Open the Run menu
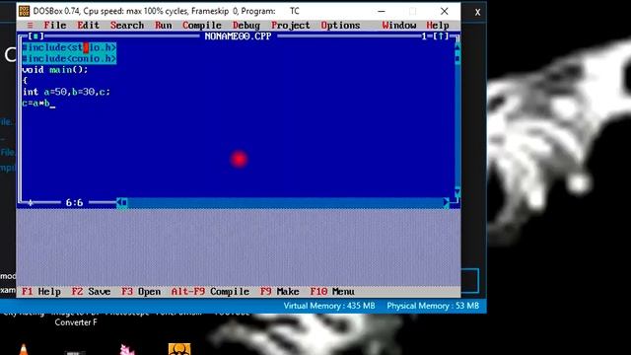Image resolution: width=631 pixels, height=355 pixels. pyautogui.click(x=164, y=26)
